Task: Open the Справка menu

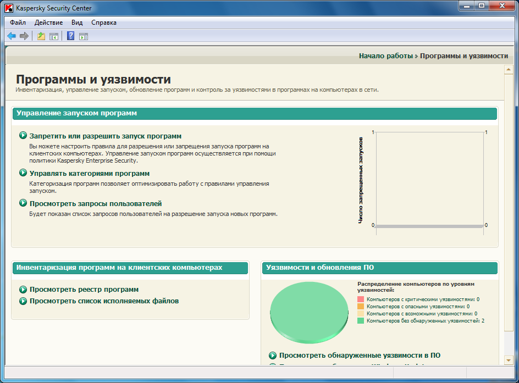Action: point(103,23)
